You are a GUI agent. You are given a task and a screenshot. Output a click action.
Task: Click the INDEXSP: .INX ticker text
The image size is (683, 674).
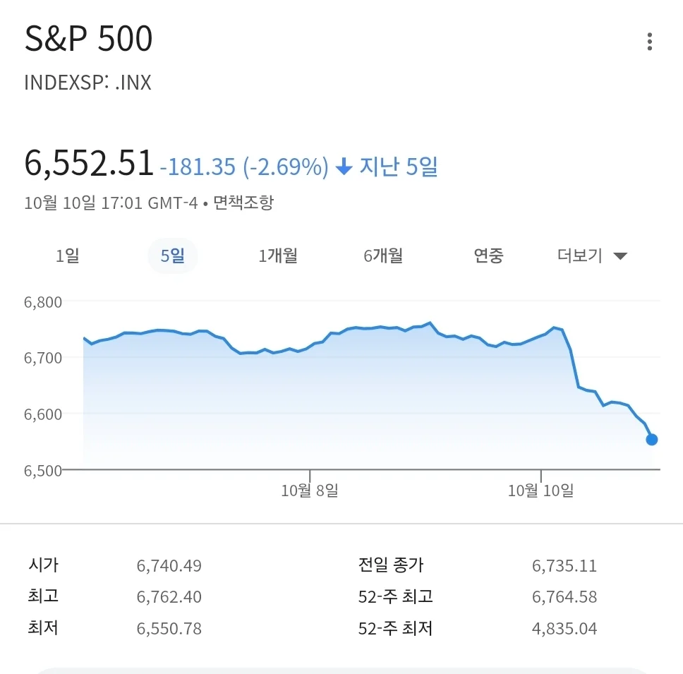(x=87, y=83)
